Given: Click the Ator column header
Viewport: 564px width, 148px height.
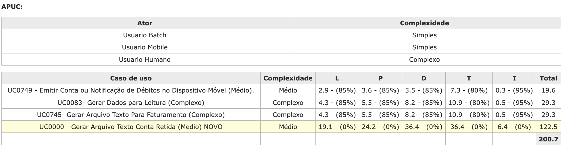Looking at the screenshot, I should (x=145, y=23).
